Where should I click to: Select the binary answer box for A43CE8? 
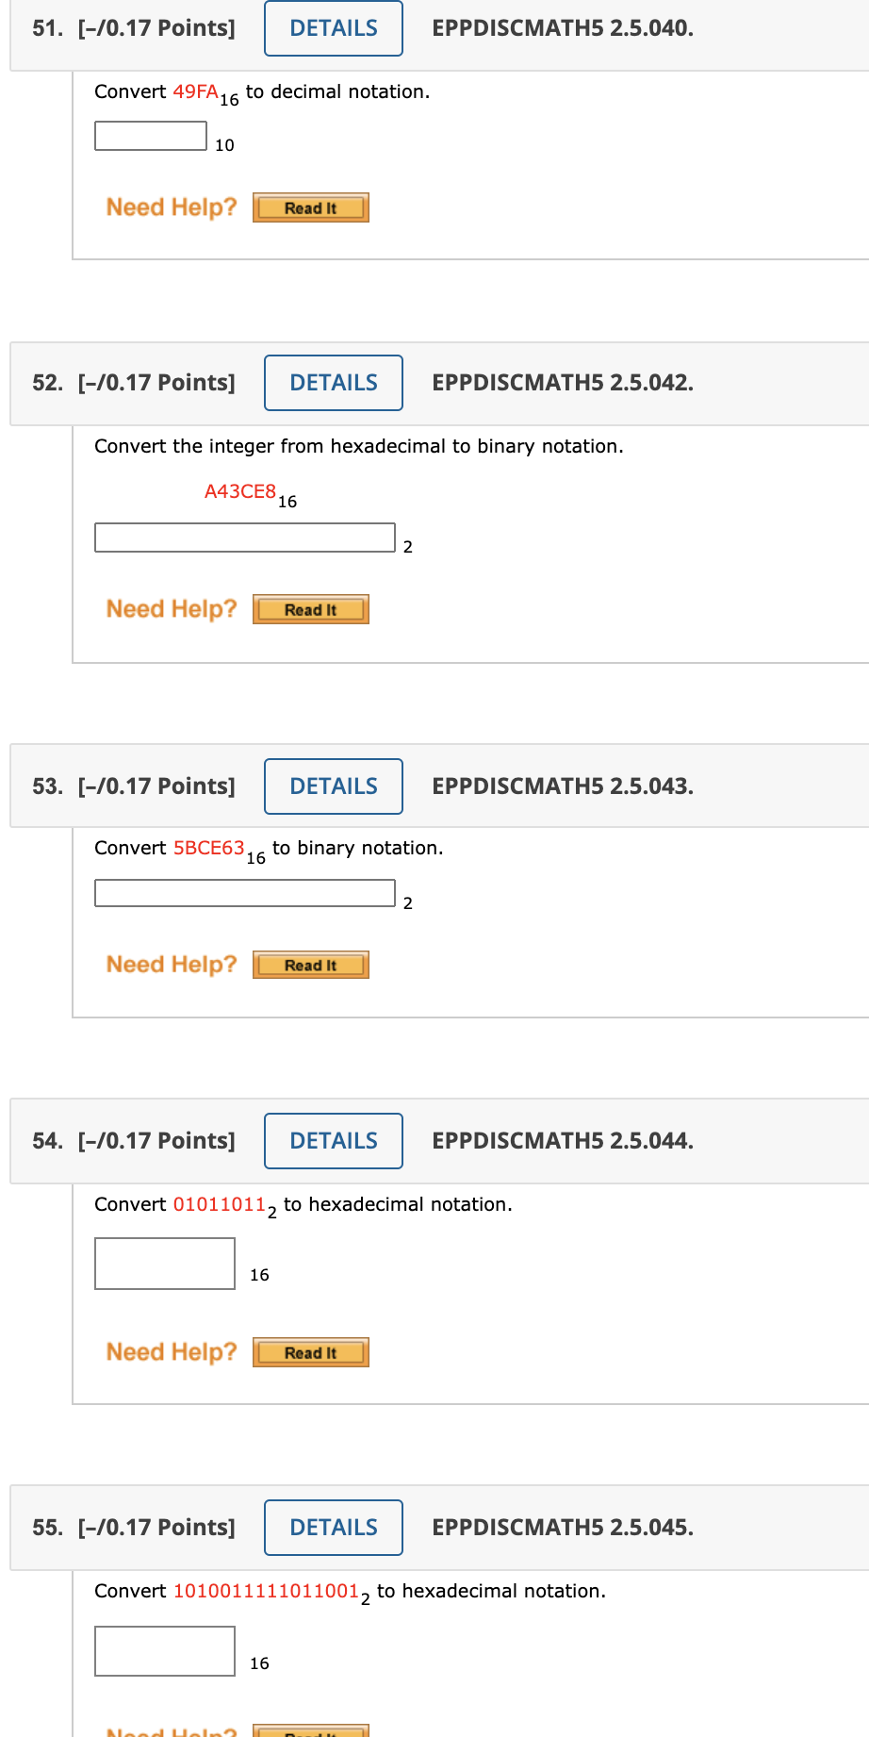pos(243,538)
